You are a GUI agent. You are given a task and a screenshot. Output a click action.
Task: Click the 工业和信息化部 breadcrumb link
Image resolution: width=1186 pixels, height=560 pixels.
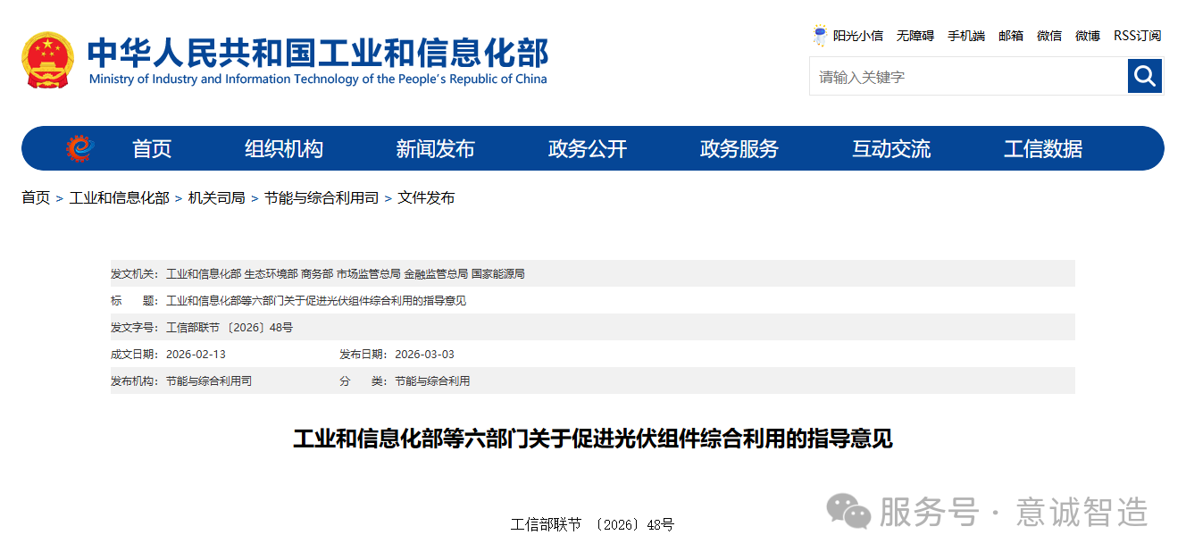pyautogui.click(x=118, y=197)
